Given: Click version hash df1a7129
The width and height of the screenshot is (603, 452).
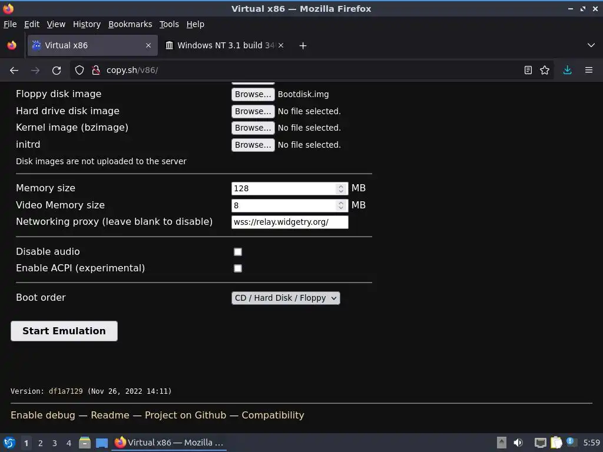Looking at the screenshot, I should 66,391.
